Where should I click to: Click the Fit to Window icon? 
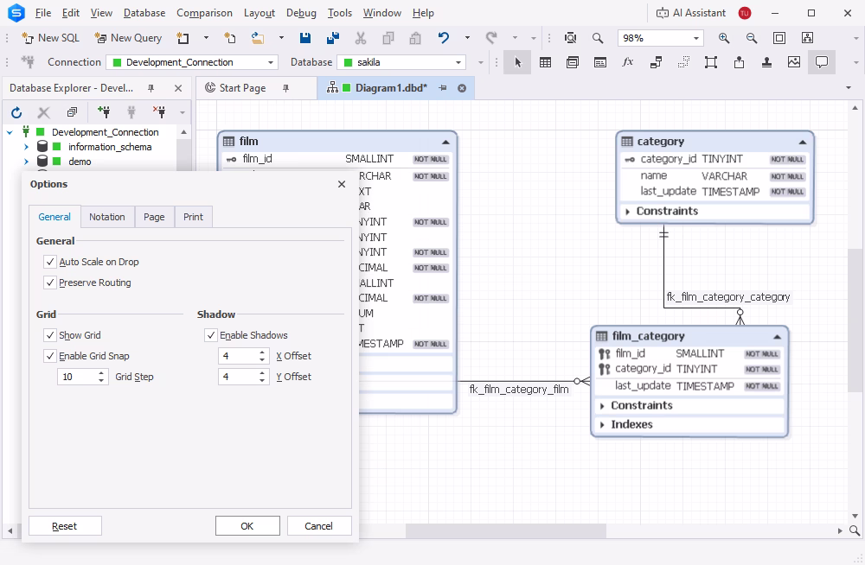(779, 38)
